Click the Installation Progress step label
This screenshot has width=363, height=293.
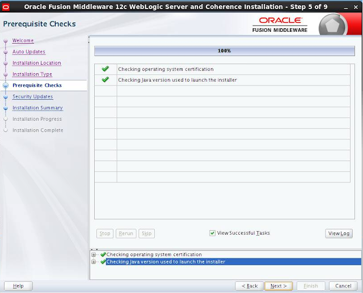(x=37, y=119)
